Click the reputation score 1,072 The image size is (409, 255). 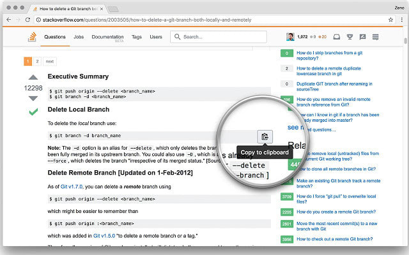click(x=302, y=37)
